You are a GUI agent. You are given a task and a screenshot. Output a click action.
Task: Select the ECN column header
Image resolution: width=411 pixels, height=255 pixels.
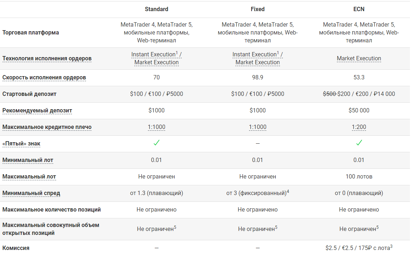coord(359,9)
